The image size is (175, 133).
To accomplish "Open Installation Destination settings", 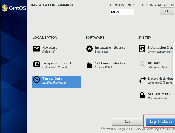I will pyautogui.click(x=157, y=49).
